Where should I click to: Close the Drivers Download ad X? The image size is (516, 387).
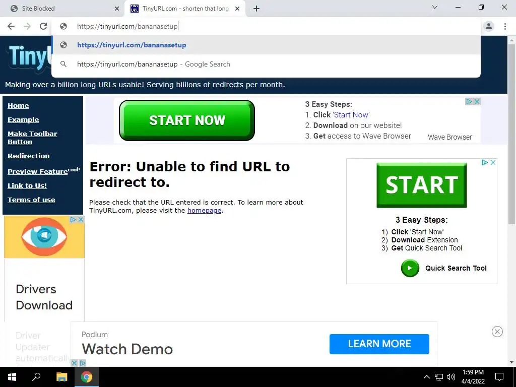(x=81, y=219)
